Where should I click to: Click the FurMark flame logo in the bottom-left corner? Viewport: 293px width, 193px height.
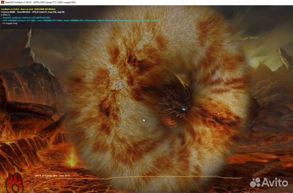pos(16,183)
